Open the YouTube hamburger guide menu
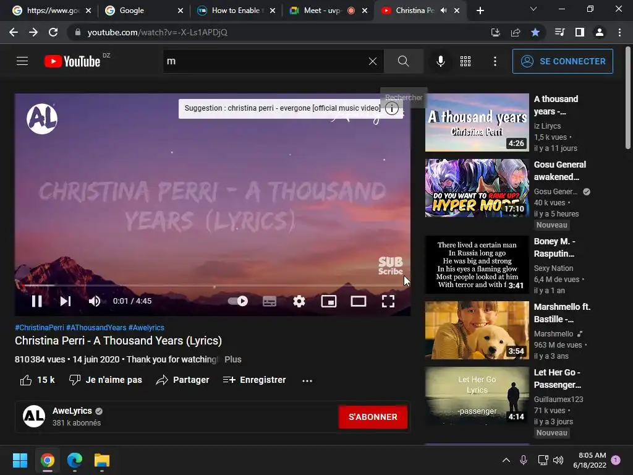Viewport: 633px width, 475px height. [x=22, y=61]
